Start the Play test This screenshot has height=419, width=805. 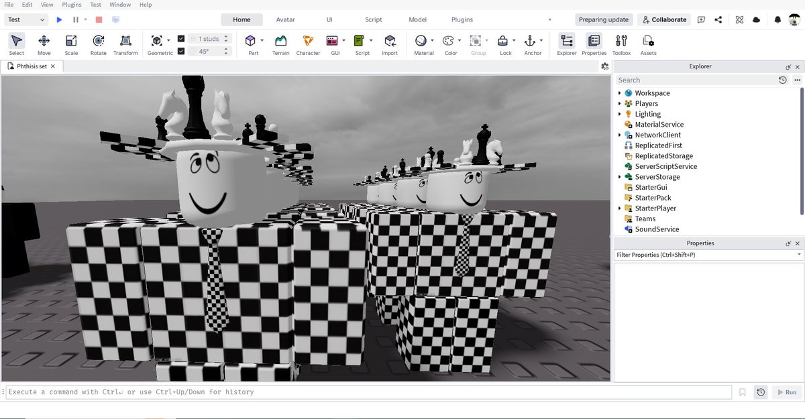(60, 20)
